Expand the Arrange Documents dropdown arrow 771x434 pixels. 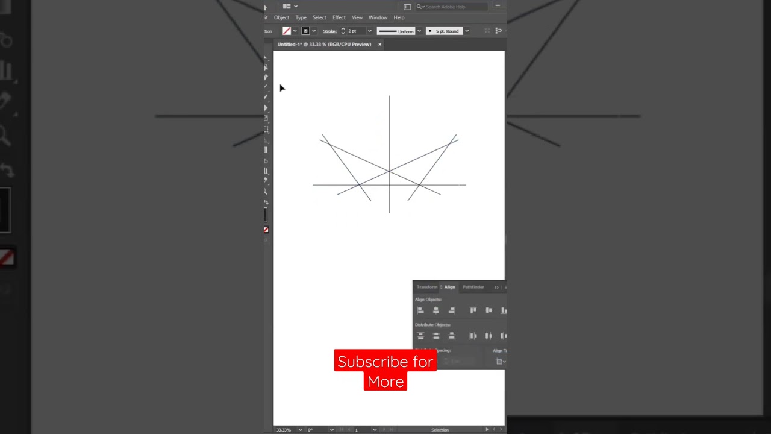296,7
